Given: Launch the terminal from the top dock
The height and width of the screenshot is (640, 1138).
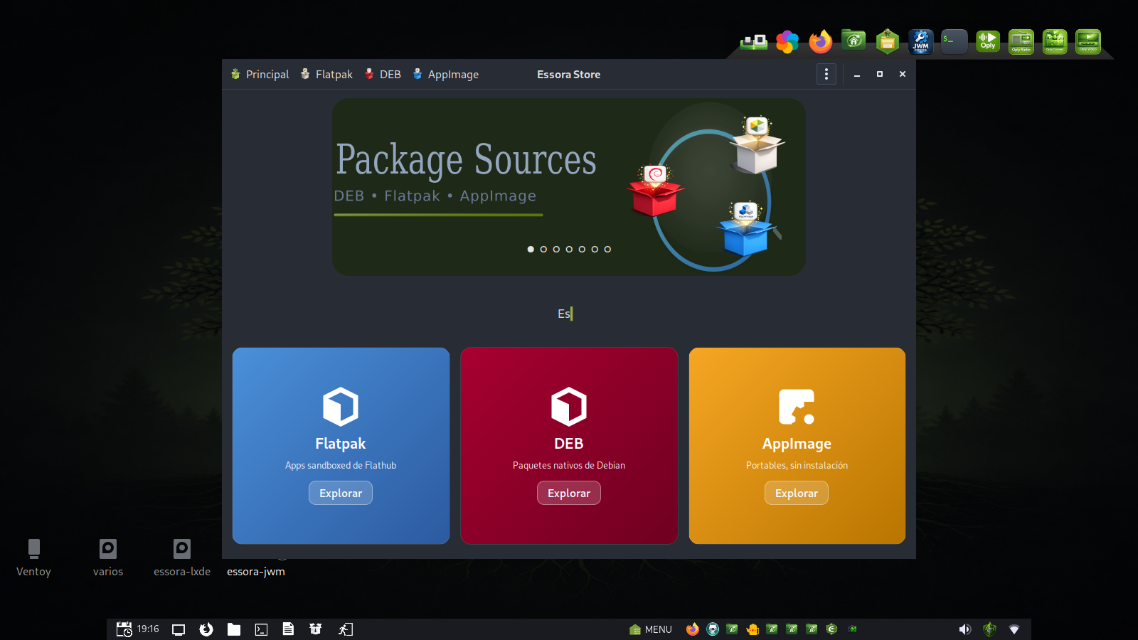Looking at the screenshot, I should (954, 42).
